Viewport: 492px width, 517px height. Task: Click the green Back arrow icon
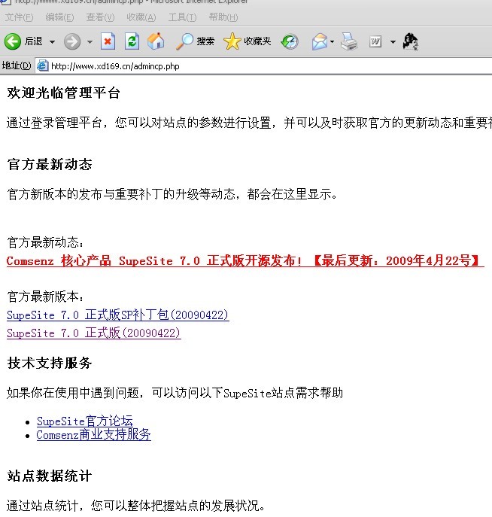click(x=13, y=41)
